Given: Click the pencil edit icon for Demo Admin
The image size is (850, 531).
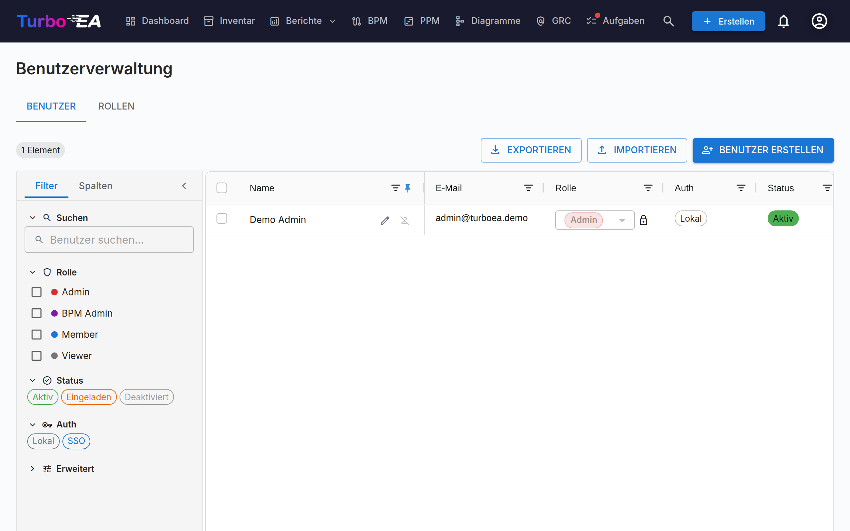Looking at the screenshot, I should 385,220.
